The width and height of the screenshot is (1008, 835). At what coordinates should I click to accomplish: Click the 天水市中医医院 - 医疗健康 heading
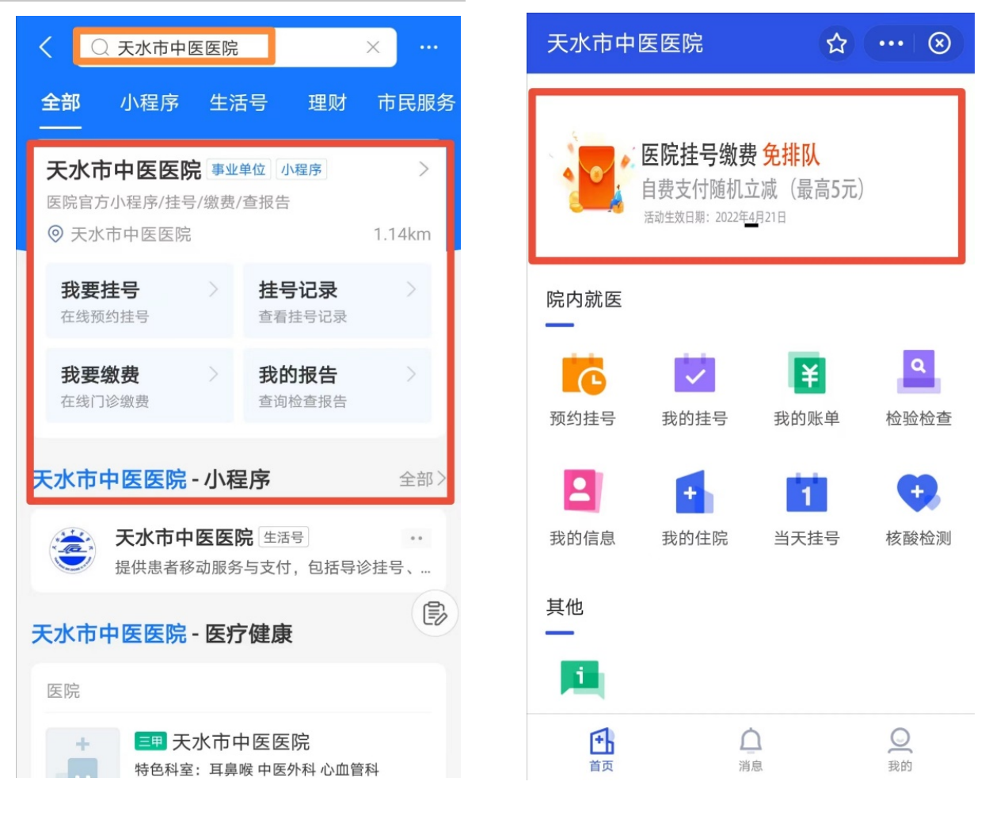162,634
